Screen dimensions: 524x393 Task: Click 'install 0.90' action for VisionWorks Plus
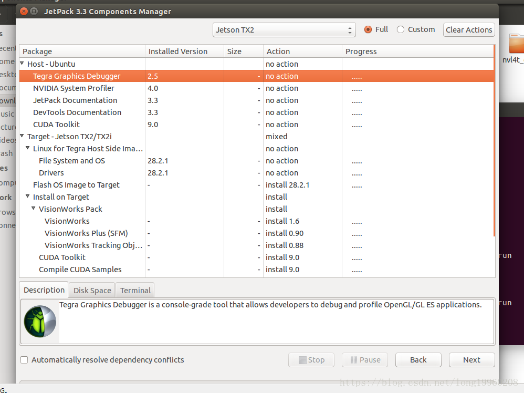[x=302, y=233]
